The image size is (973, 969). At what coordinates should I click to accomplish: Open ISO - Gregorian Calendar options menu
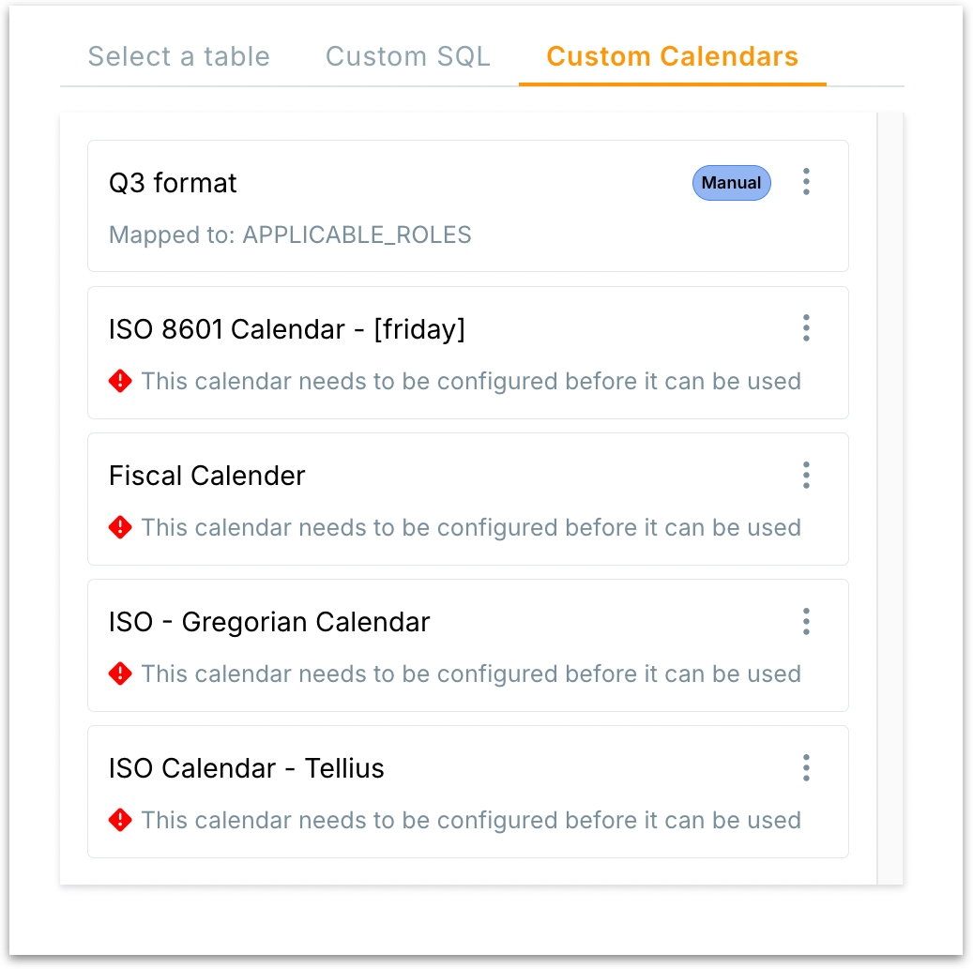click(806, 621)
